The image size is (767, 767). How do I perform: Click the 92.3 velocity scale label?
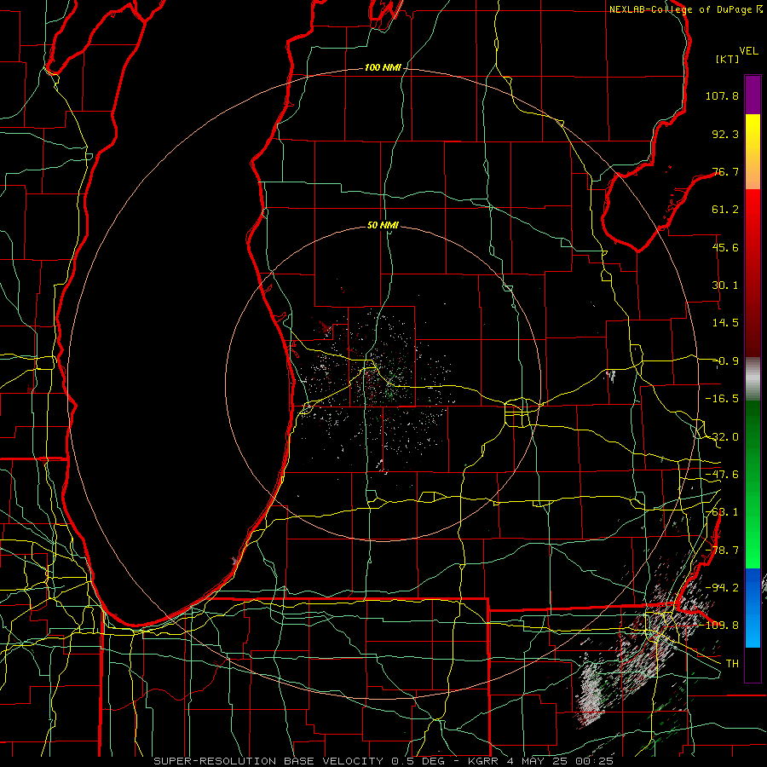725,134
